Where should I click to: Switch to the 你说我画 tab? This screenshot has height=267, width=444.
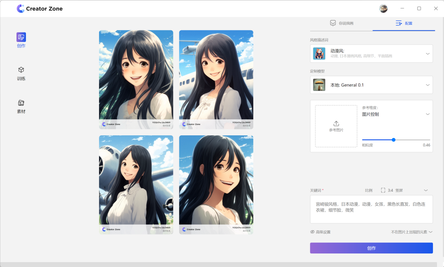click(341, 23)
